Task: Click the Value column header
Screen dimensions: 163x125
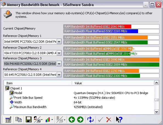Action: click(x=113, y=83)
